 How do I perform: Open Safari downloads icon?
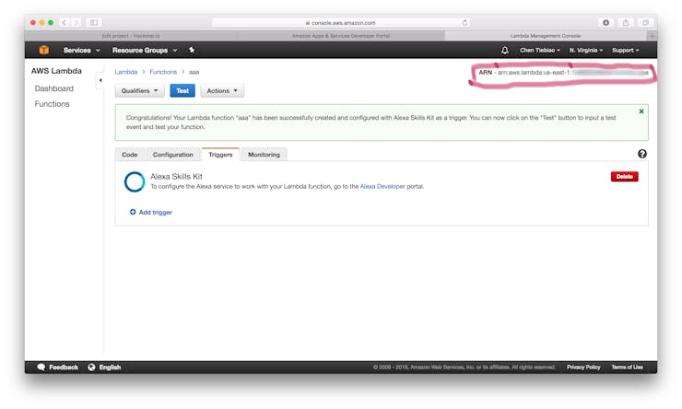pos(606,23)
